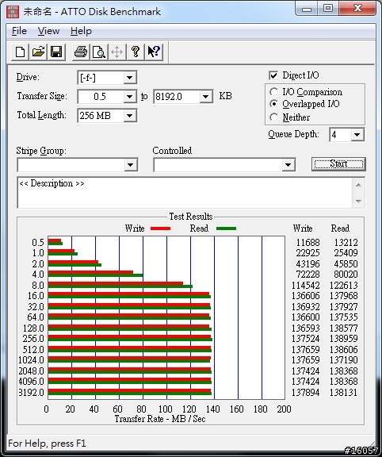This screenshot has height=457, width=382.
Task: Click the read value 13212
Action: (x=346, y=243)
